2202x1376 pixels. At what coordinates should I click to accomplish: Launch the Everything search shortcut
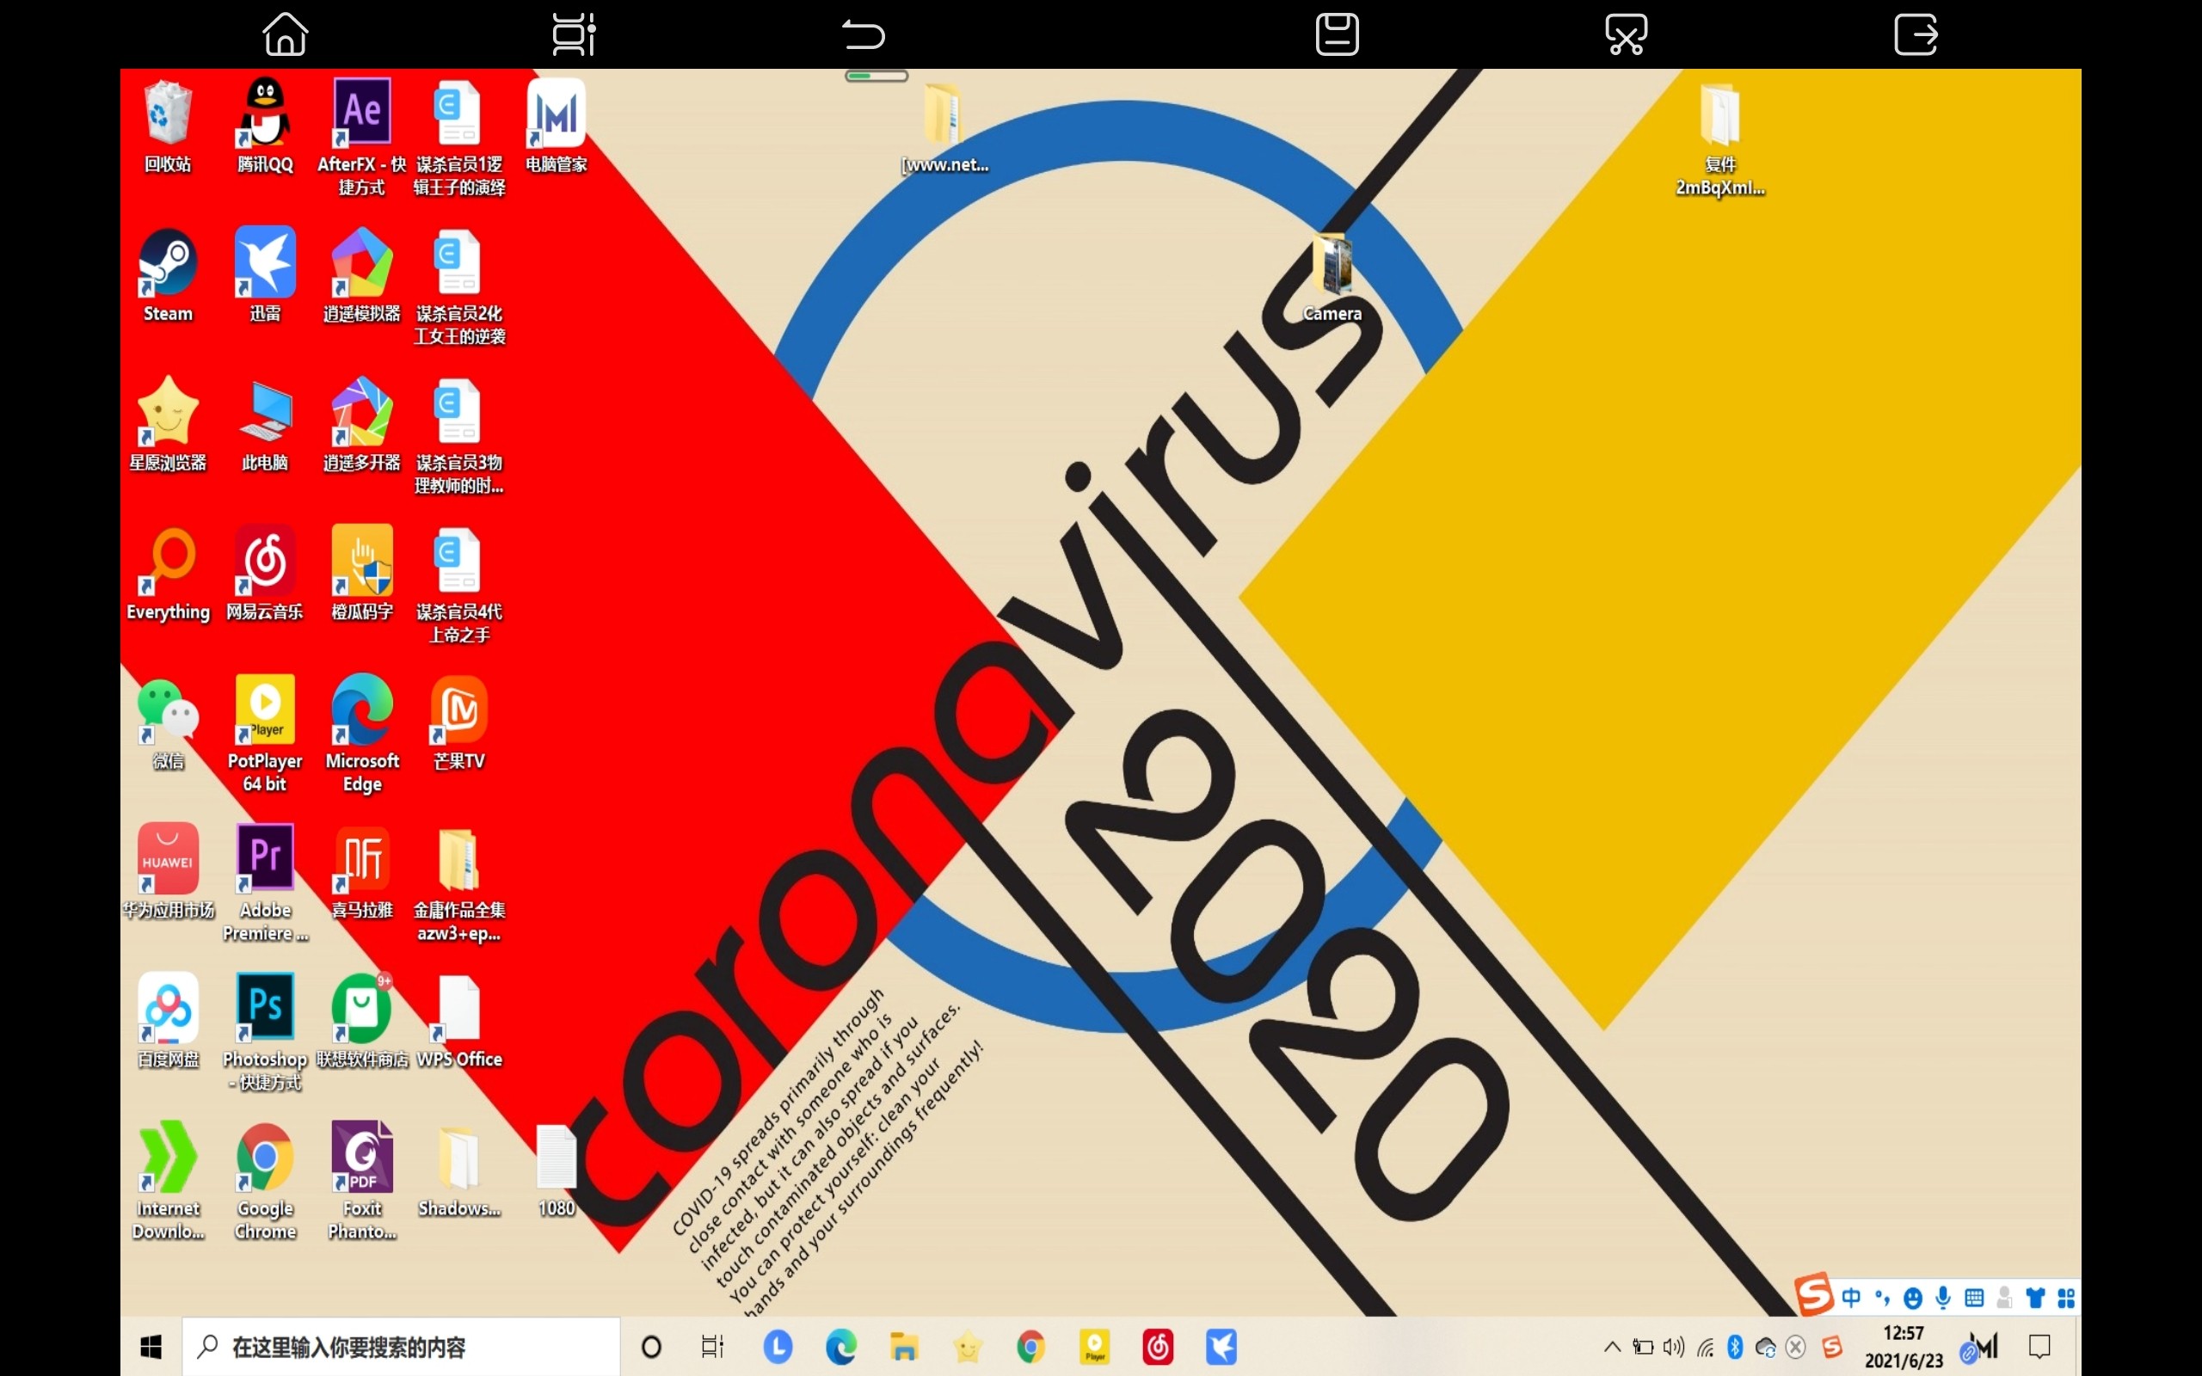click(168, 561)
